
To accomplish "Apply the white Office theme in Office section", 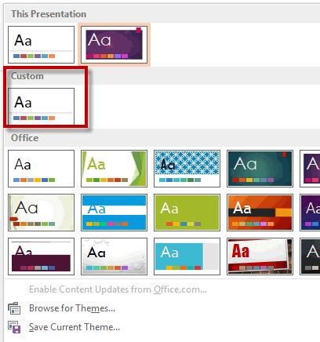I will pyautogui.click(x=42, y=169).
